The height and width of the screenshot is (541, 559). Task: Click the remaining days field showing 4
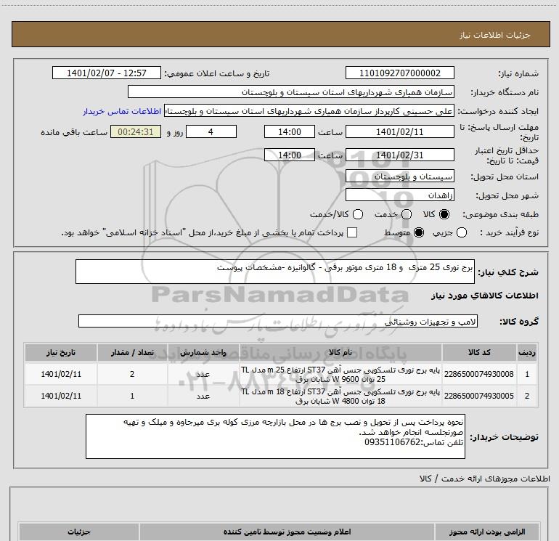(x=211, y=131)
